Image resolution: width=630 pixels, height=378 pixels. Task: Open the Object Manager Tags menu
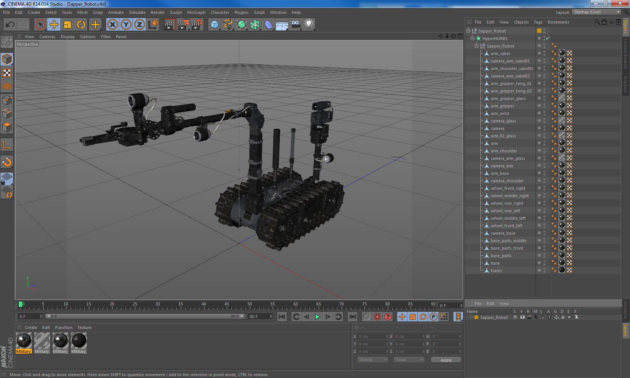pos(538,22)
